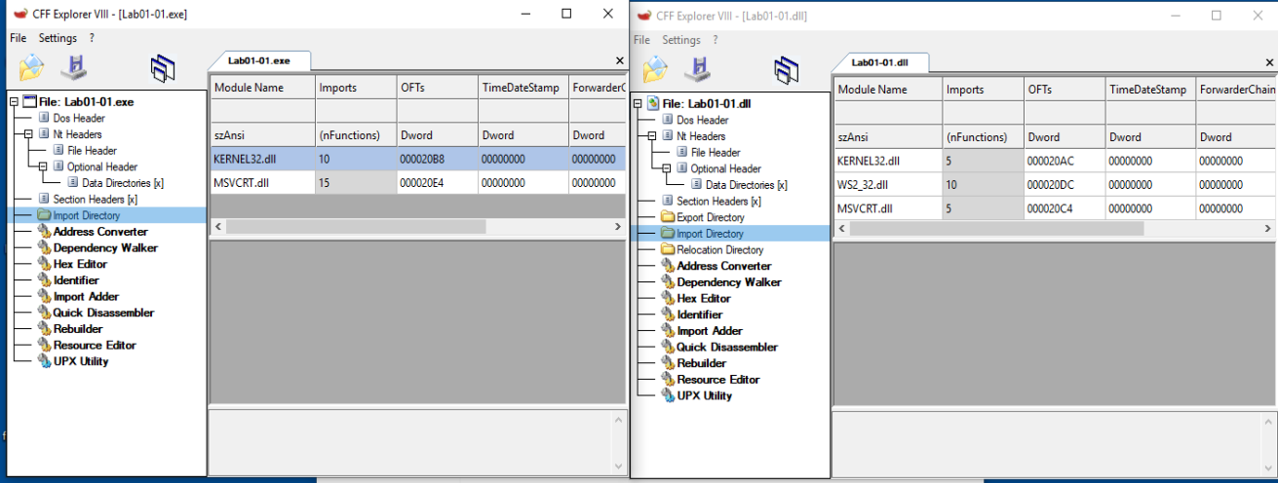The width and height of the screenshot is (1278, 483).
Task: Open File menu in Lab01-01.dll window
Action: click(641, 40)
